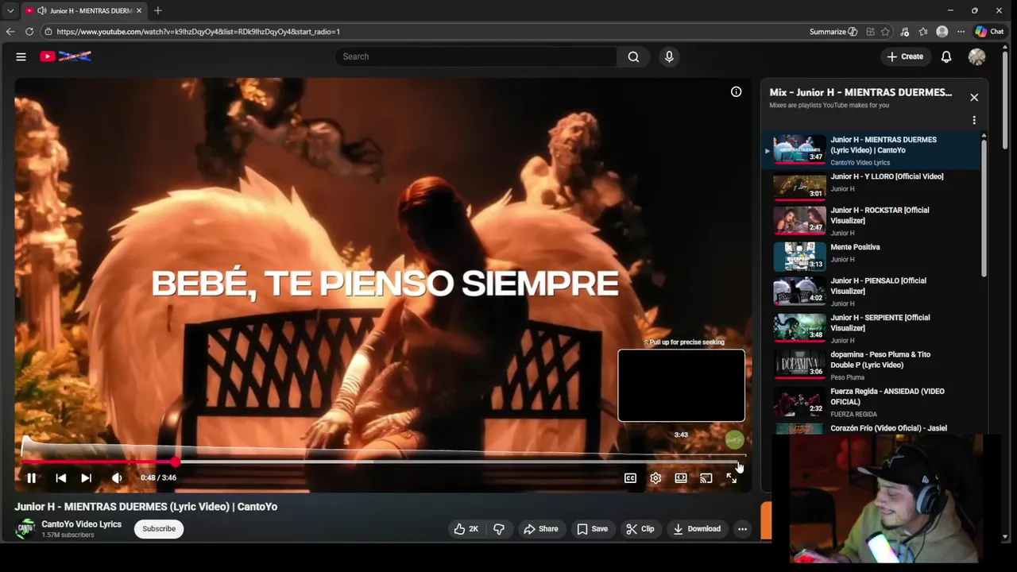
Task: Toggle closed captions on the player
Action: 630,478
